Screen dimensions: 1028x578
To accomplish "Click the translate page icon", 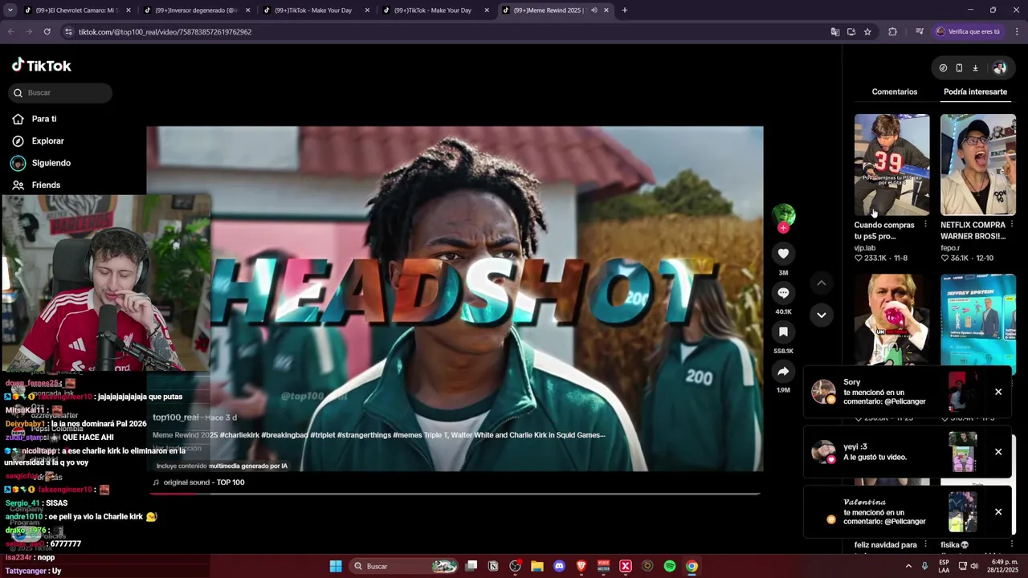I will pyautogui.click(x=835, y=32).
